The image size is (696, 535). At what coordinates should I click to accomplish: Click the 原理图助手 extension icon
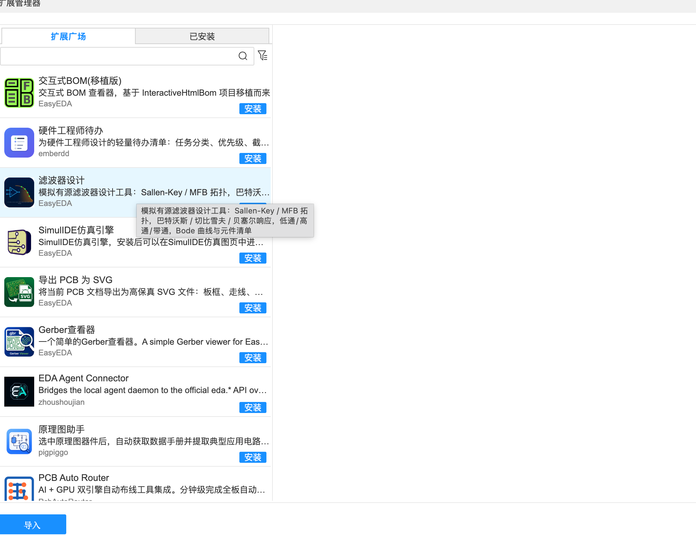pos(19,441)
